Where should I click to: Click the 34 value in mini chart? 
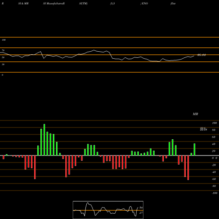141,208
